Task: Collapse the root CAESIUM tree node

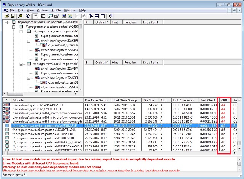Action: 6,22
